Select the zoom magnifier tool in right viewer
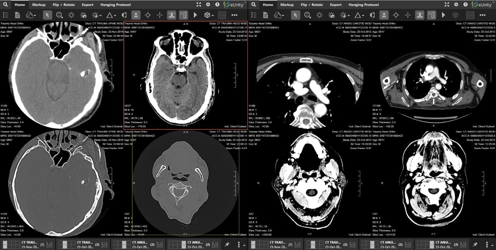Screen dimensions: 496x250 pos(308,15)
